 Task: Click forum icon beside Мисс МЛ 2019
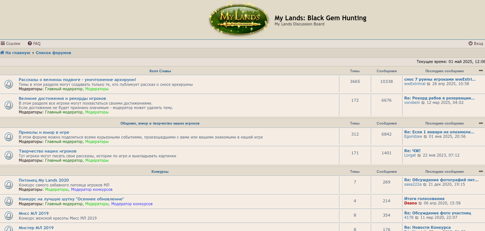pyautogui.click(x=9, y=216)
